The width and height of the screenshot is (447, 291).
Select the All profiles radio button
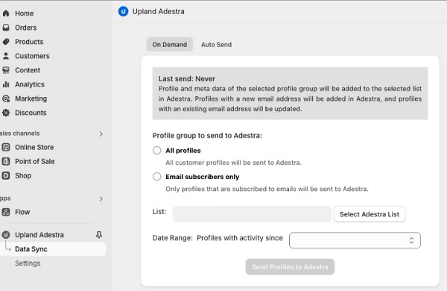(156, 151)
